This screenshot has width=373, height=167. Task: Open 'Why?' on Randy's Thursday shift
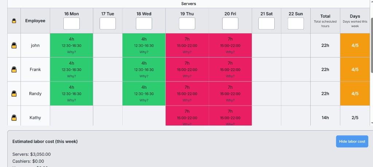point(187,100)
